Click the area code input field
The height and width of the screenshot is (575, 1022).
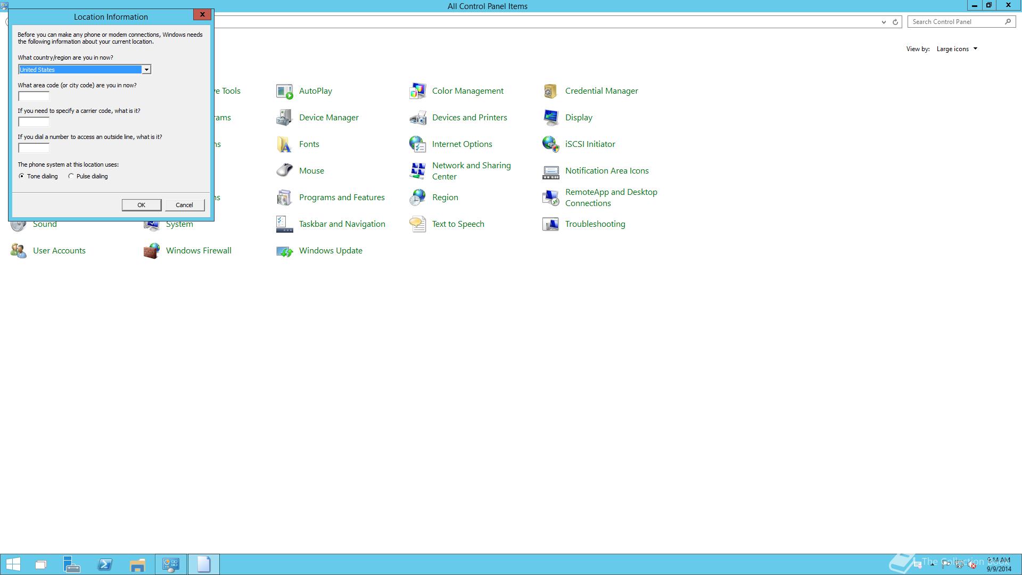point(34,96)
